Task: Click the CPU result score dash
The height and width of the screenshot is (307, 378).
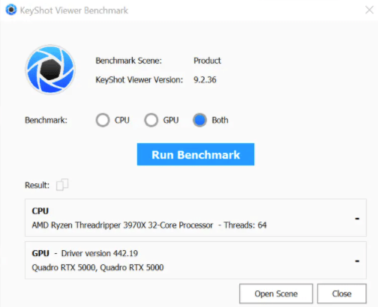Action: 357,219
